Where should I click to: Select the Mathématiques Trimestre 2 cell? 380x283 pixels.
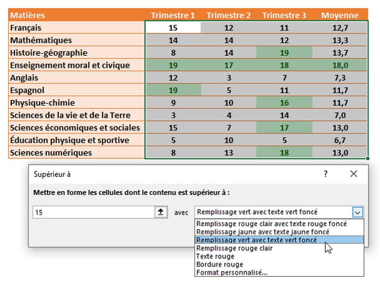pyautogui.click(x=229, y=40)
